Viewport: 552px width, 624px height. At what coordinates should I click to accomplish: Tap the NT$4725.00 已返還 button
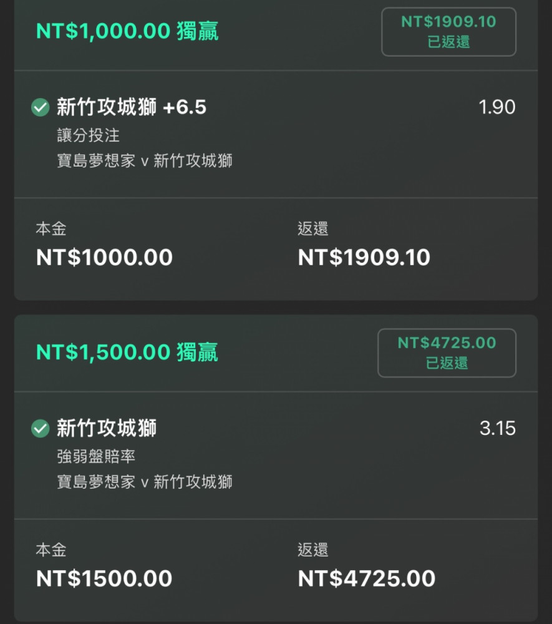447,353
